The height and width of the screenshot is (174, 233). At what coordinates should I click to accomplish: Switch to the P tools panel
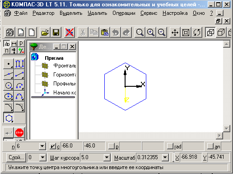click(x=21, y=44)
